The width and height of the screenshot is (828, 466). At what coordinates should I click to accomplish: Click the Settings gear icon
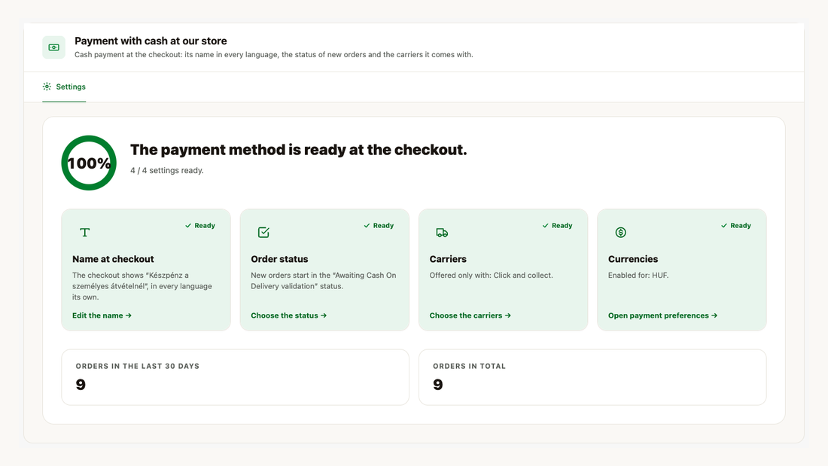(x=47, y=87)
